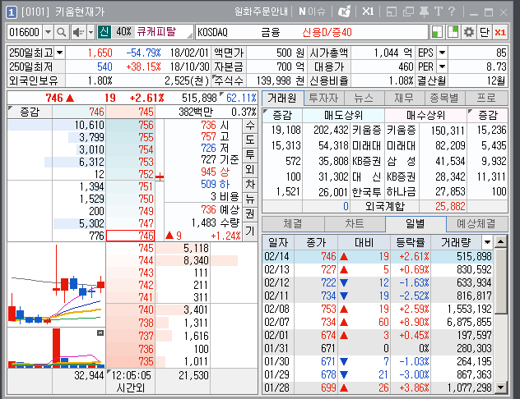
Task: Click the daily table scrollbar thumb
Action: (x=500, y=282)
